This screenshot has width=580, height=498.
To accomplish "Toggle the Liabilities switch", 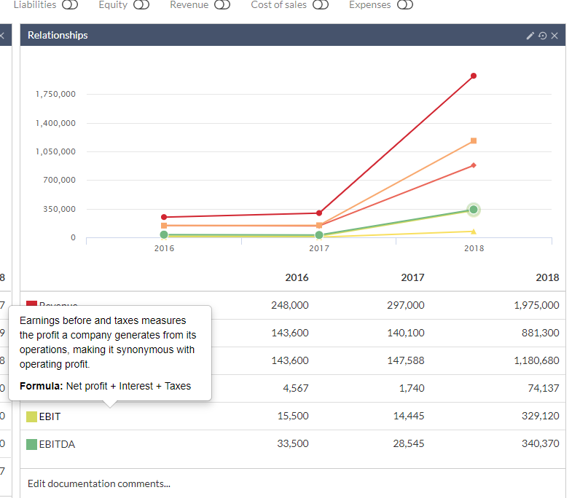I will [x=70, y=5].
